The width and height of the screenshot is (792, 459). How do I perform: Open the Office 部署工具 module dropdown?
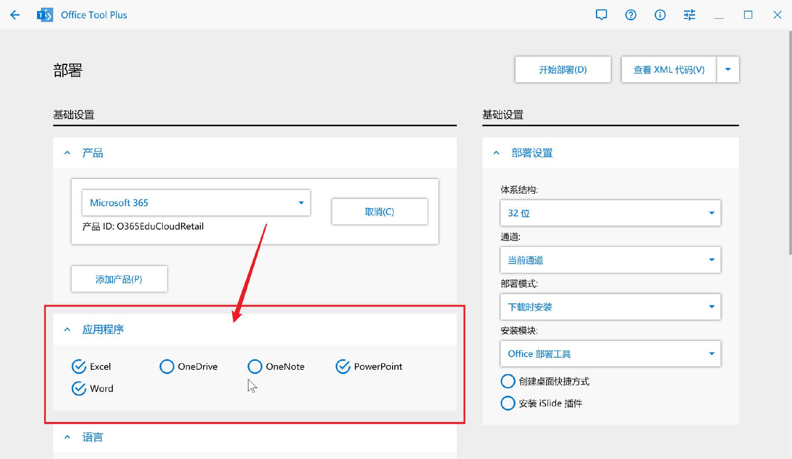(x=610, y=354)
